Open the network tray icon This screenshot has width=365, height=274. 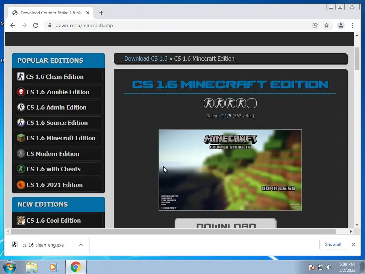tap(320, 267)
